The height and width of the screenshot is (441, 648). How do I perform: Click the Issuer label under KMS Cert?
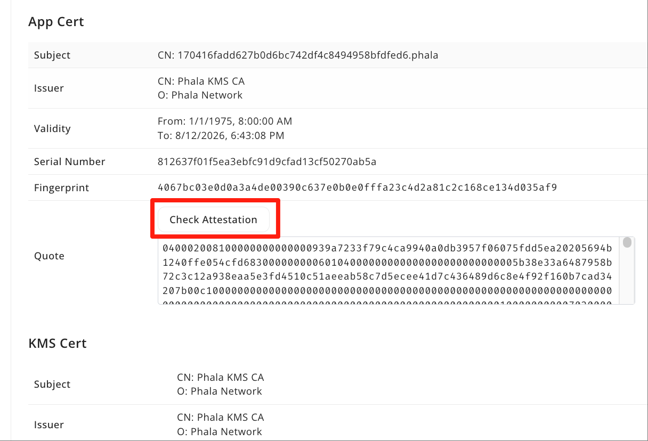pos(48,424)
